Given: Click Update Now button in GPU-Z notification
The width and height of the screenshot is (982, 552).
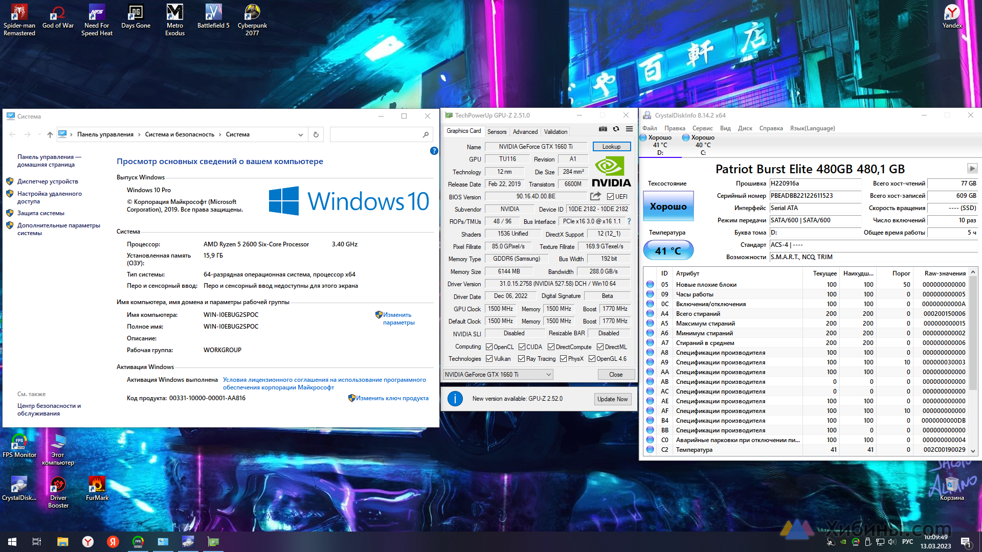Looking at the screenshot, I should (612, 398).
